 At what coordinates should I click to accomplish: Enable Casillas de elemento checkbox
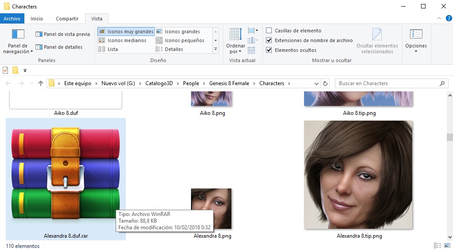coord(269,30)
